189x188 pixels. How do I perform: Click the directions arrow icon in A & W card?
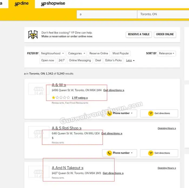tap(151, 113)
